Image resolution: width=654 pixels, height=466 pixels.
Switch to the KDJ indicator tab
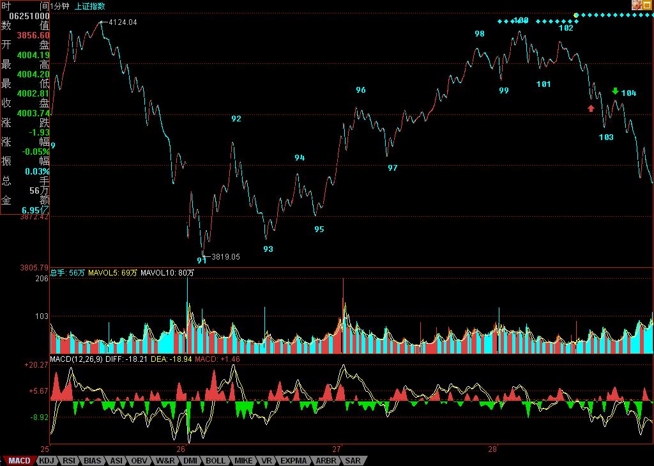tap(47, 460)
